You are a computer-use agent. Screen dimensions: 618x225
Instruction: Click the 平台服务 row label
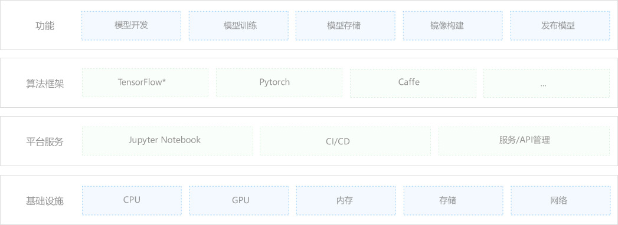click(x=45, y=142)
